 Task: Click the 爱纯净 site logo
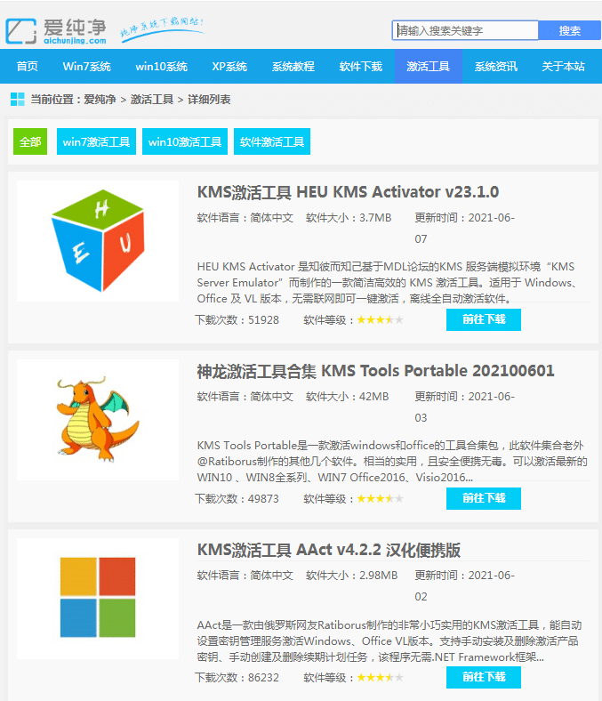[x=59, y=29]
